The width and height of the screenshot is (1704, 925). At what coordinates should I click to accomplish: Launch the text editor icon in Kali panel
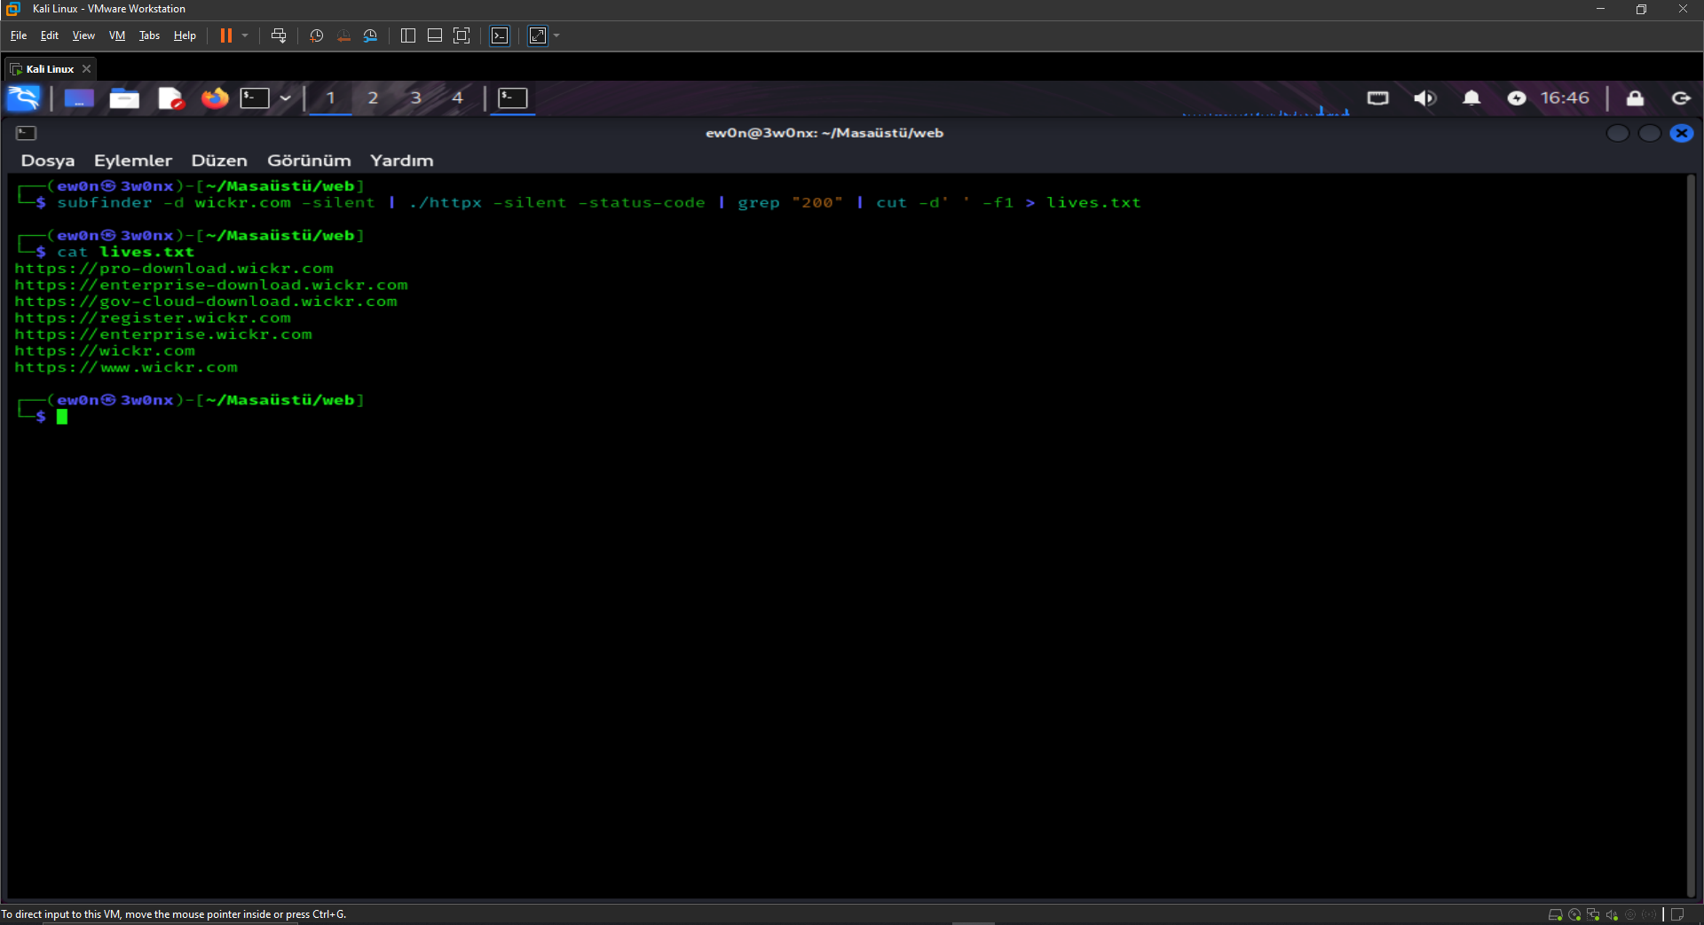click(x=170, y=98)
